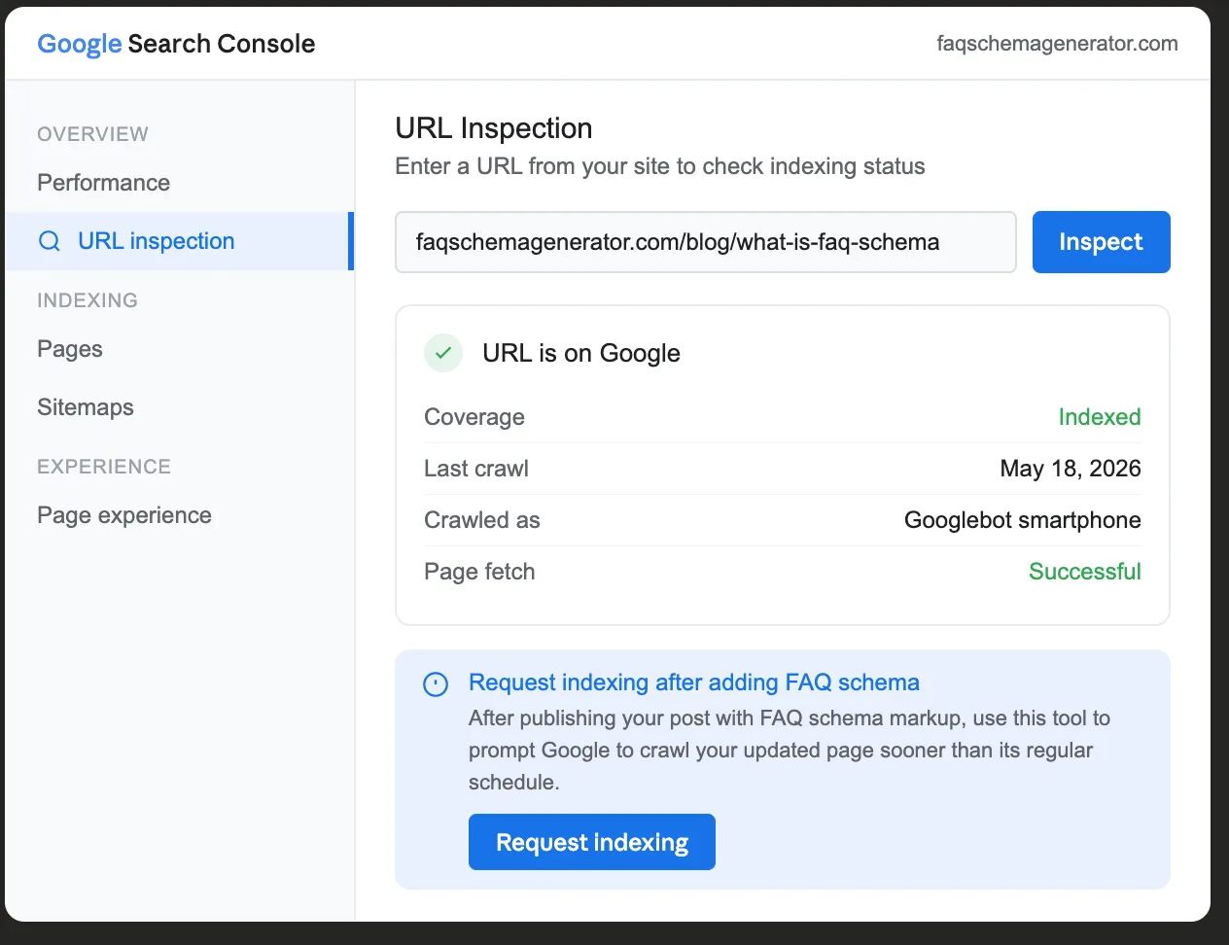
Task: Click the OVERVIEW section label
Action: point(93,134)
